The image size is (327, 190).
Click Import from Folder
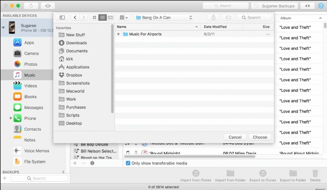(x=230, y=176)
